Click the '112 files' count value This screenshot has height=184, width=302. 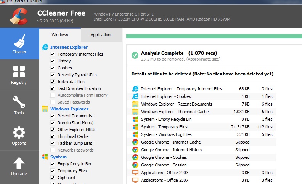tap(265, 127)
